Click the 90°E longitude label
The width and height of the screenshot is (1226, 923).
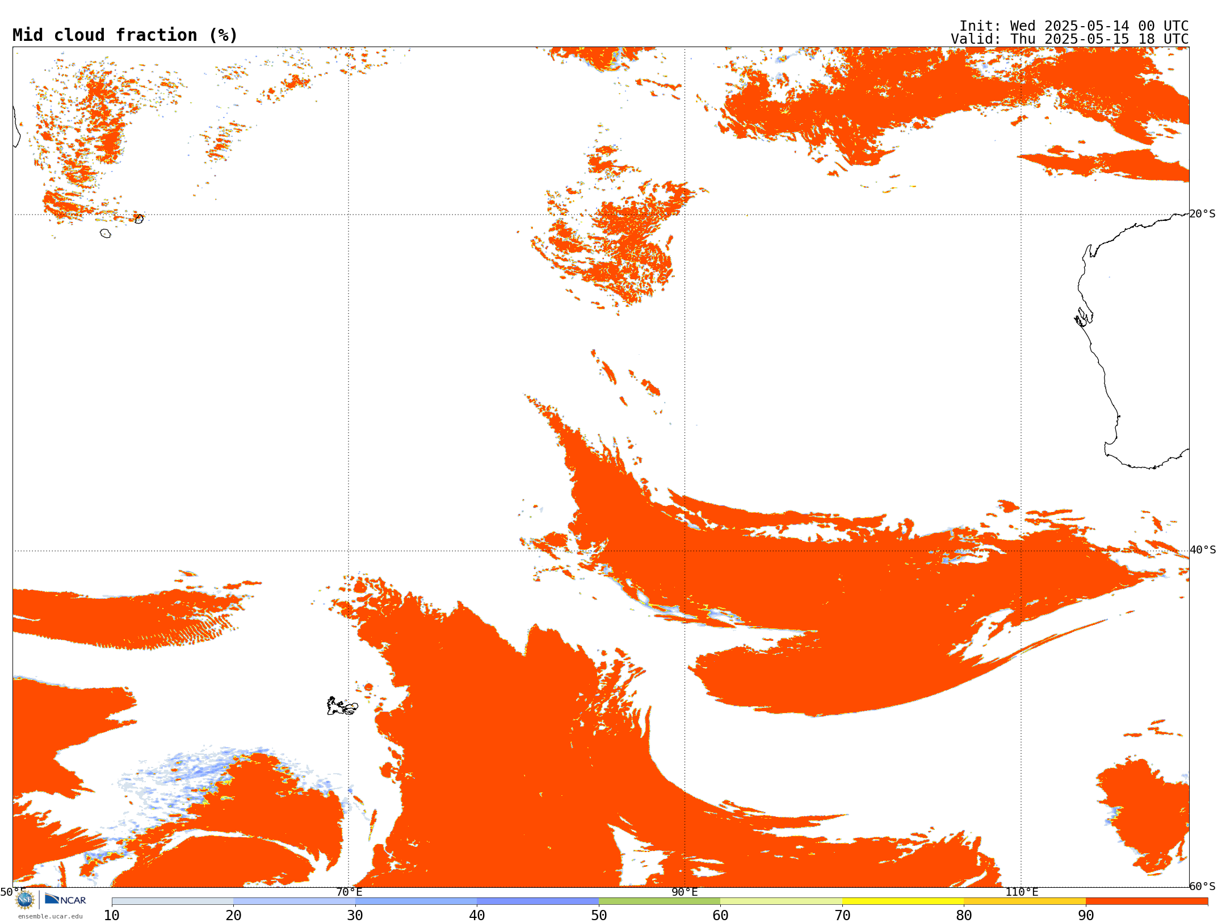pyautogui.click(x=685, y=892)
